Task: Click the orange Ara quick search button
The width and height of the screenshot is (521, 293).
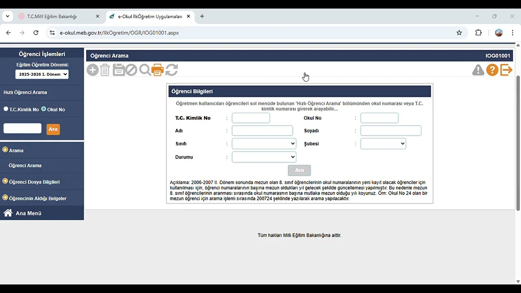Action: pos(53,129)
